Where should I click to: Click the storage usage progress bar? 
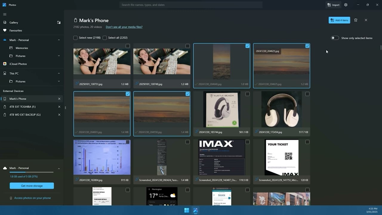pyautogui.click(x=32, y=172)
